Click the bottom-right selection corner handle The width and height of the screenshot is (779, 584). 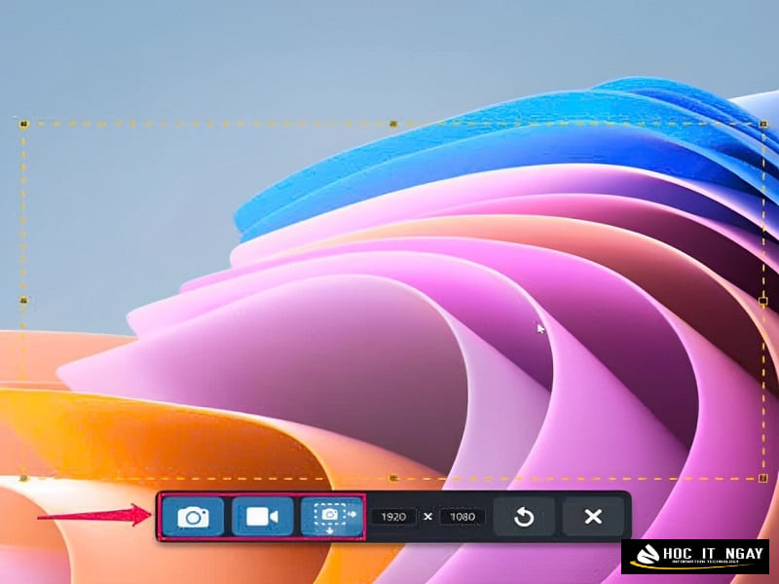pyautogui.click(x=764, y=478)
